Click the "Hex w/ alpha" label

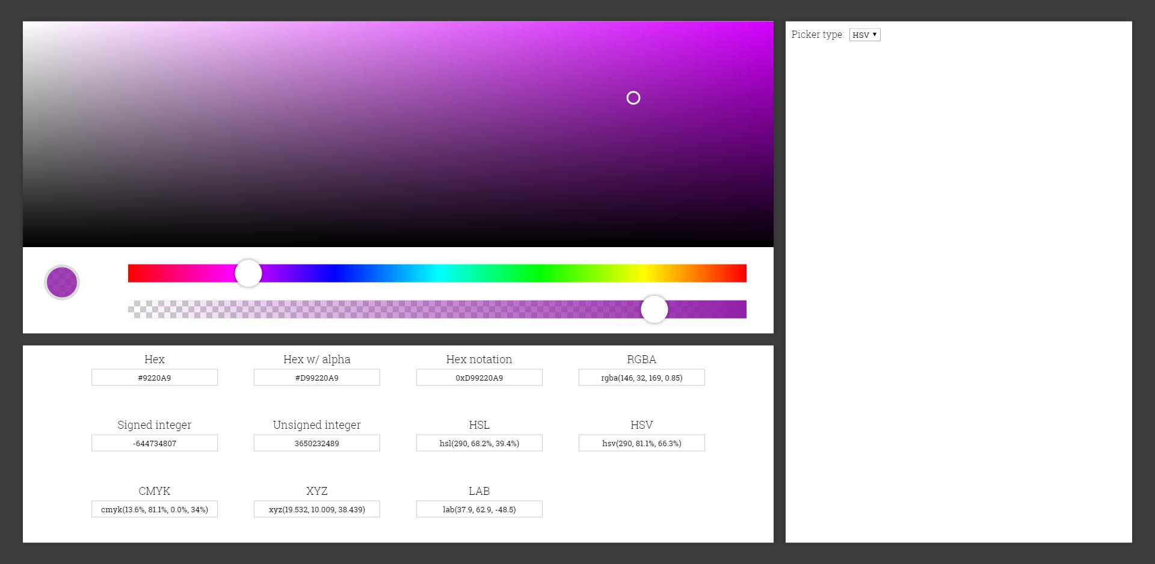(x=317, y=360)
